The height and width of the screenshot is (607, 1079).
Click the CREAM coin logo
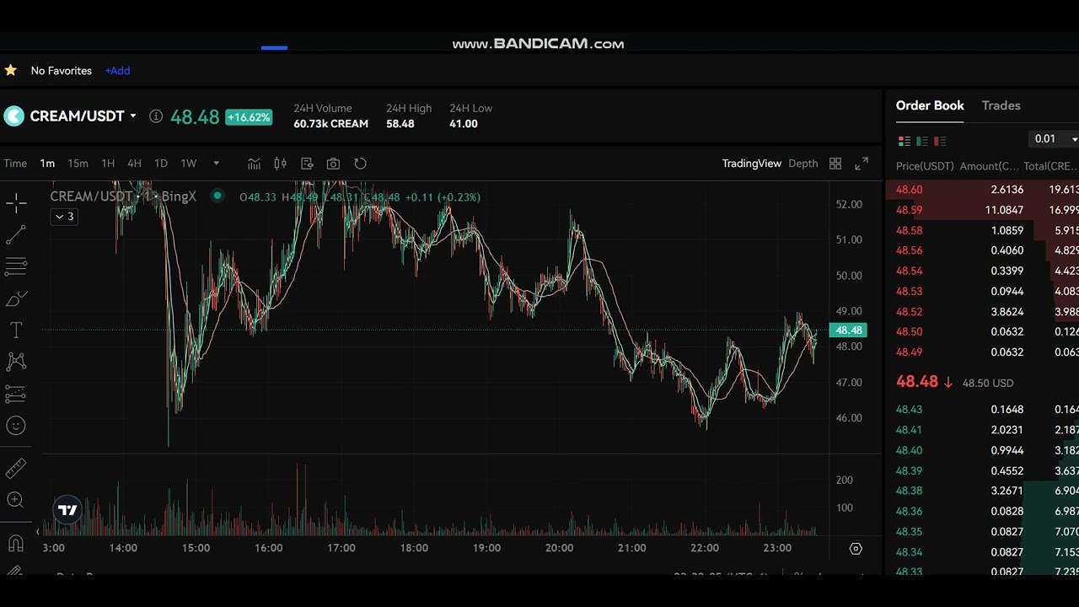coord(13,116)
